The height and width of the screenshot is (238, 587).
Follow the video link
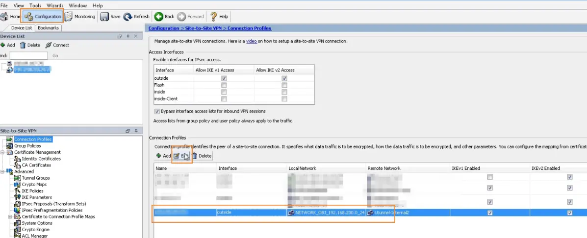click(251, 41)
